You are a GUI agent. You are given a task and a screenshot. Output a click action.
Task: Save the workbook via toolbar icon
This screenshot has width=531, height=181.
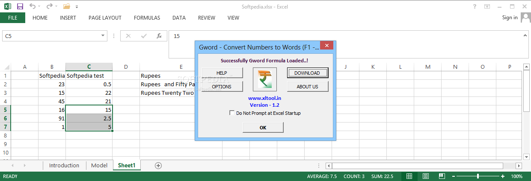pyautogui.click(x=20, y=6)
